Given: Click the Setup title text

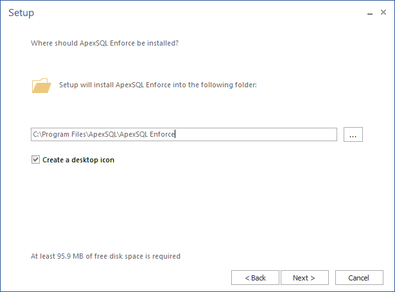Looking at the screenshot, I should (x=21, y=13).
